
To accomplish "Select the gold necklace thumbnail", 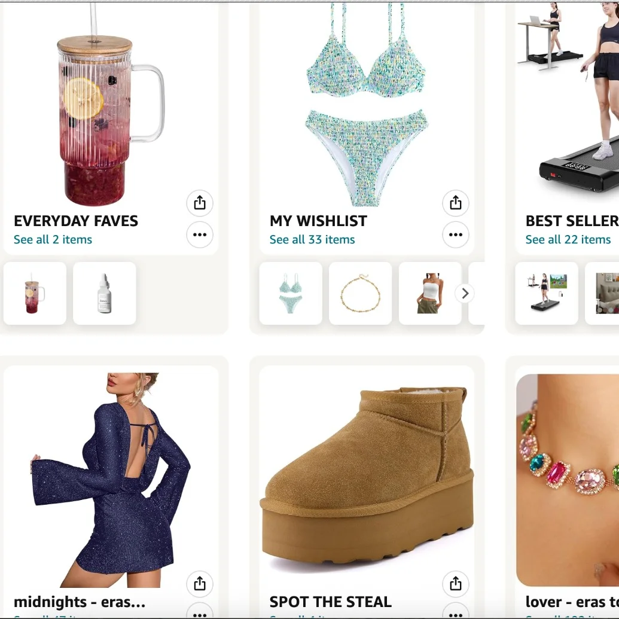I will pyautogui.click(x=361, y=293).
